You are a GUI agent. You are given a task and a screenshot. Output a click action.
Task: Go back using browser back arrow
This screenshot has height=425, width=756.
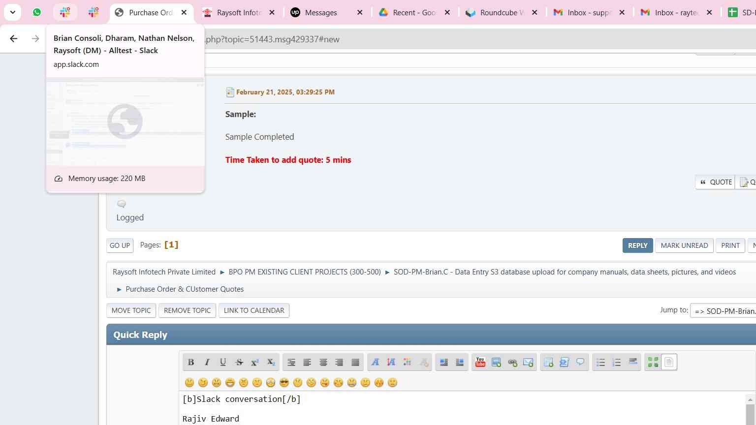[x=14, y=39]
